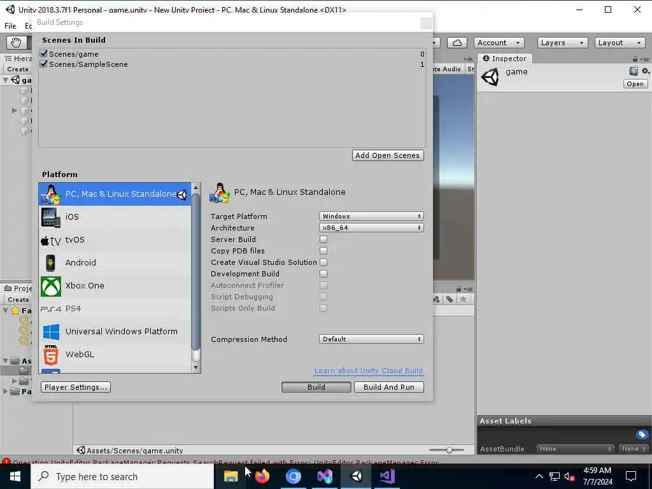
Task: Click the asset label tag icon
Action: (x=642, y=434)
